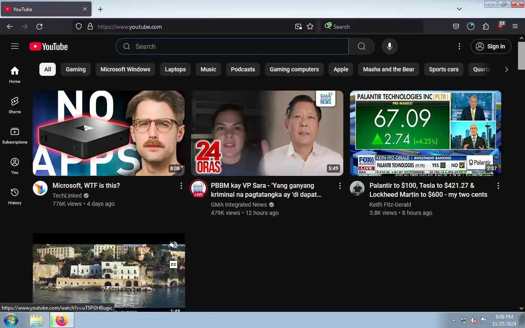Play the coastal town preview thumbnail
Viewport: 525px width, 328px height.
[109, 273]
